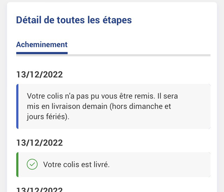Open the Acheminement tab
The height and width of the screenshot is (192, 224).
[x=42, y=44]
